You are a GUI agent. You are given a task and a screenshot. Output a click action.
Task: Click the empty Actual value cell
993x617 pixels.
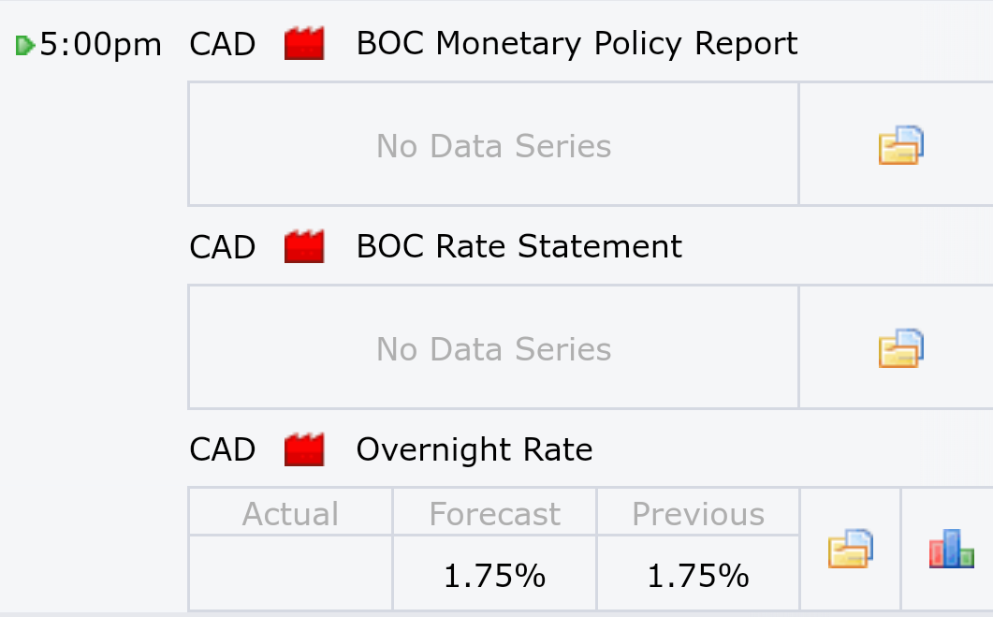[x=291, y=573]
